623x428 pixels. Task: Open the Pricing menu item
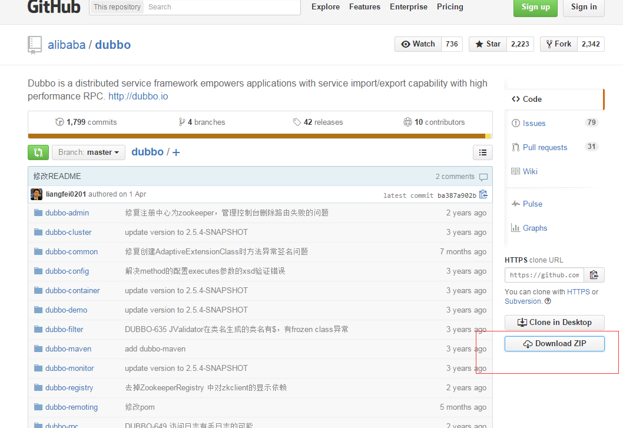[x=450, y=6]
